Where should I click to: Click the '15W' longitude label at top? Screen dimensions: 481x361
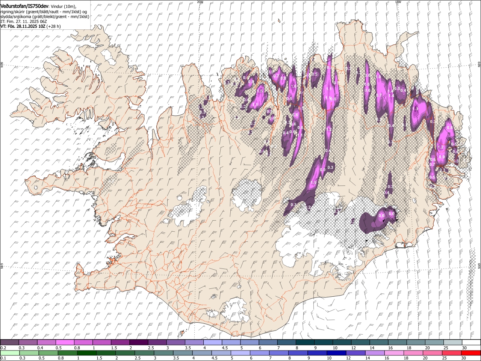(x=398, y=2)
